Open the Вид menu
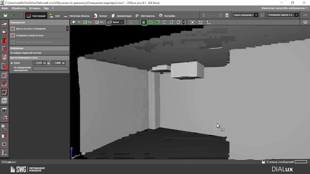The width and height of the screenshot is (310, 174). (46, 8)
